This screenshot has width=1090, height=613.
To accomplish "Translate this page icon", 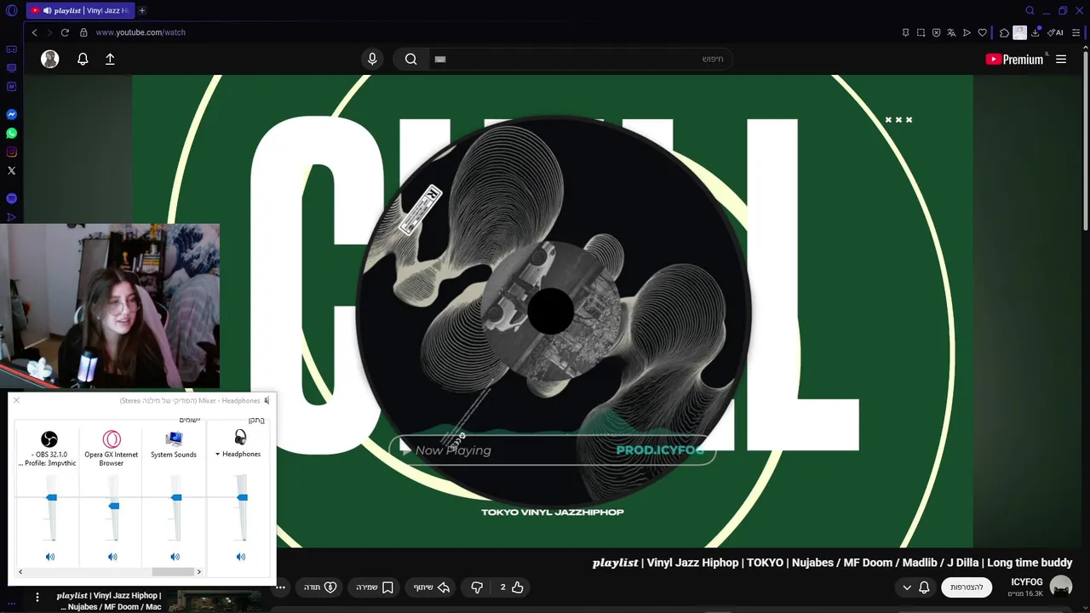I will tap(951, 32).
